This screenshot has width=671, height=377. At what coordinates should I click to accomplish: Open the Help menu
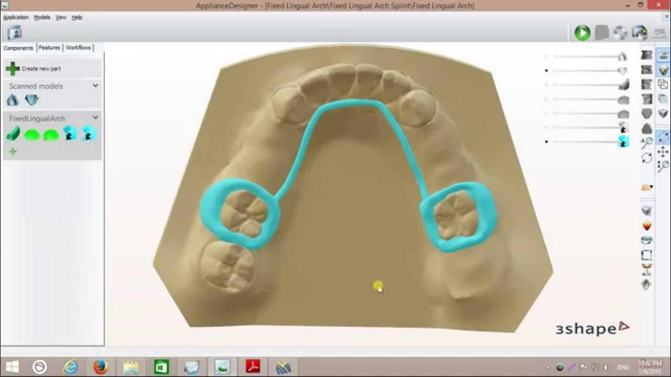coord(77,17)
